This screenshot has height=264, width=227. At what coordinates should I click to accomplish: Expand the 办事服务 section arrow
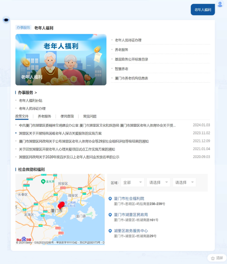[x=35, y=93]
